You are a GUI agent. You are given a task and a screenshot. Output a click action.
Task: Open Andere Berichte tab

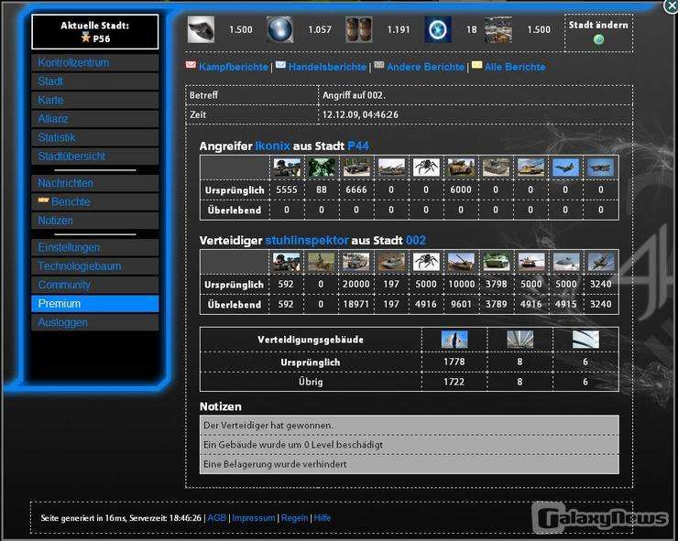425,67
